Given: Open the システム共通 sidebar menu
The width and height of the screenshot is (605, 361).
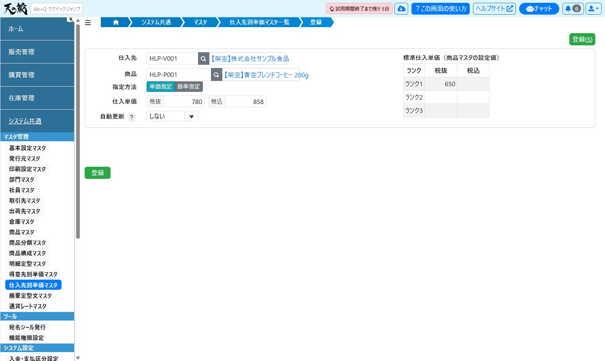Looking at the screenshot, I should tap(37, 121).
